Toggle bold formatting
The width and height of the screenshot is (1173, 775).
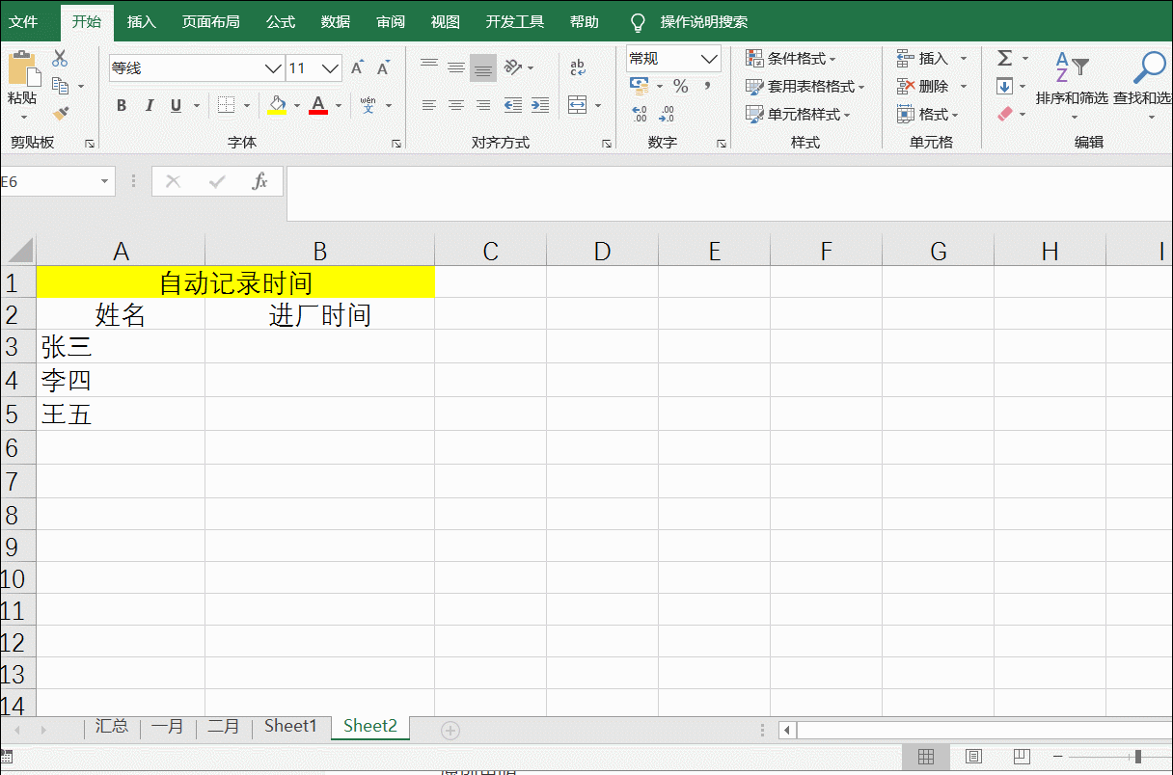[x=122, y=106]
